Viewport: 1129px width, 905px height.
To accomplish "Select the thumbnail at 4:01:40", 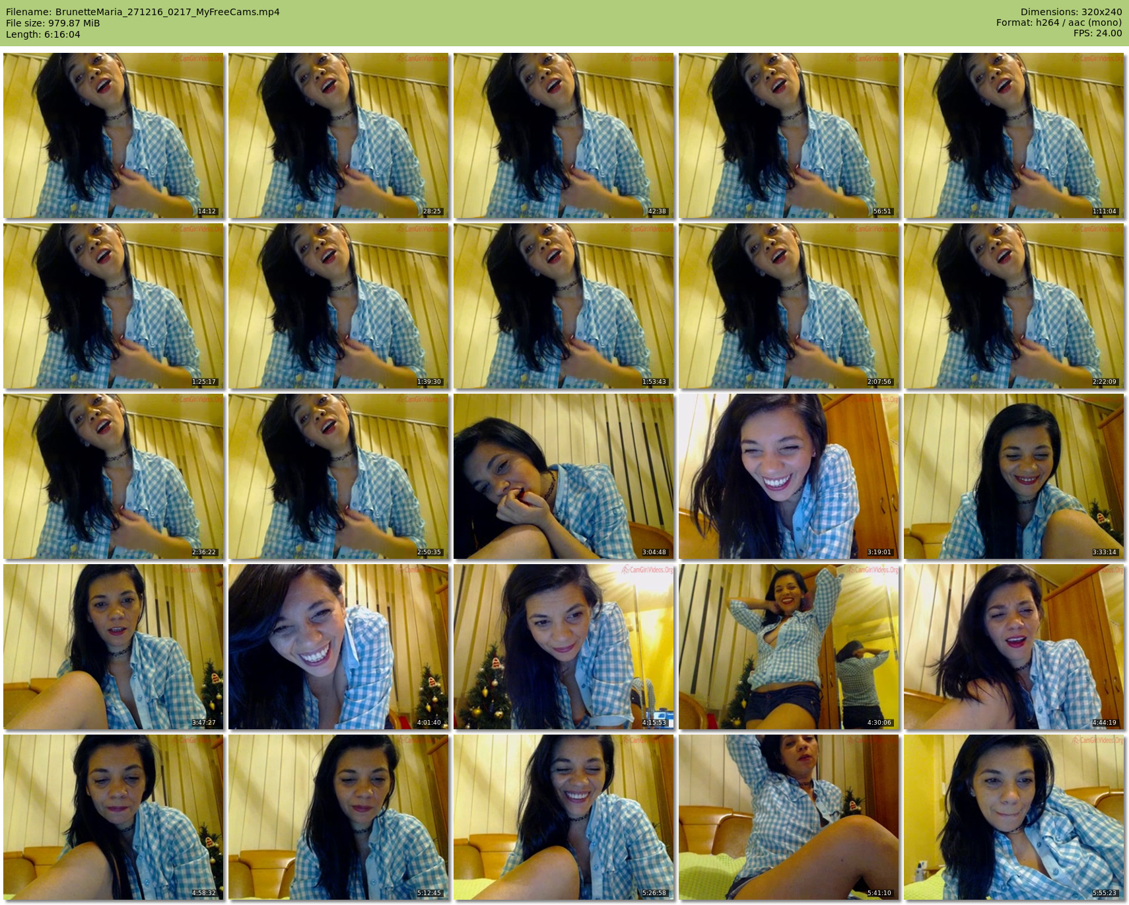I will click(338, 647).
